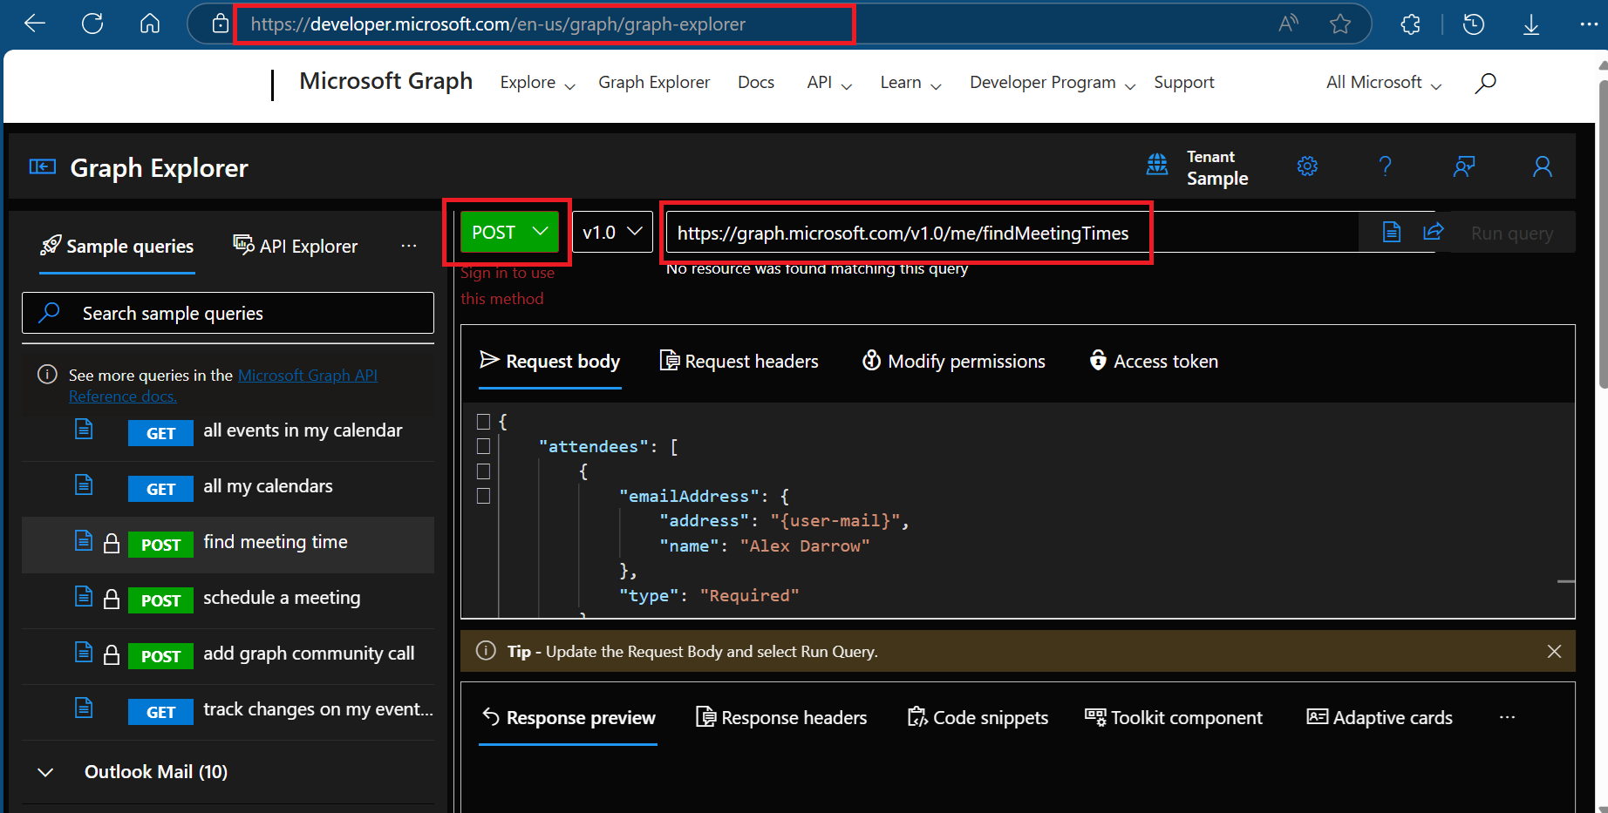
Task: Select the Request body tab
Action: (550, 361)
